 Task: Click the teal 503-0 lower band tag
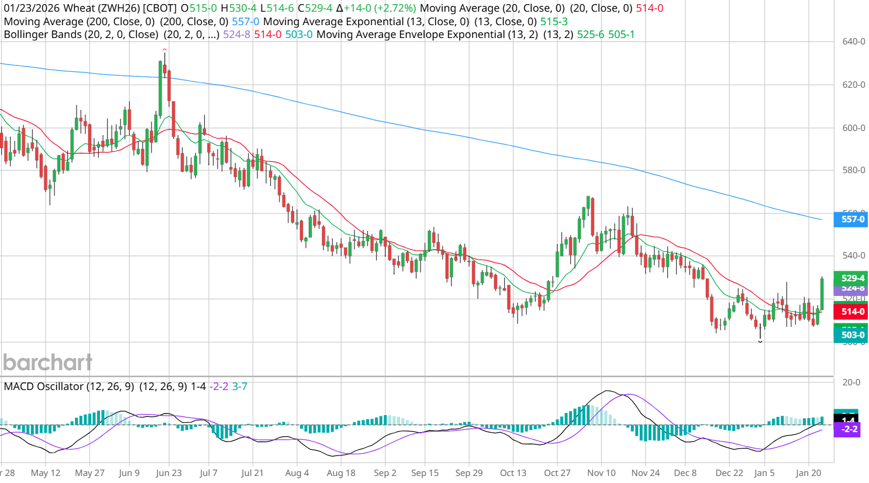tap(851, 335)
